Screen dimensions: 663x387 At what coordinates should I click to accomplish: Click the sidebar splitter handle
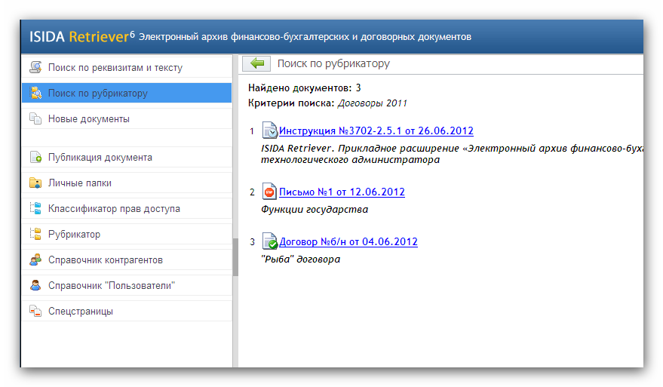(235, 263)
